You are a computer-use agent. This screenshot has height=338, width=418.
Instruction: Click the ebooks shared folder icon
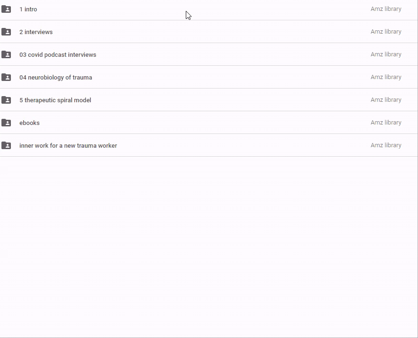pos(6,123)
